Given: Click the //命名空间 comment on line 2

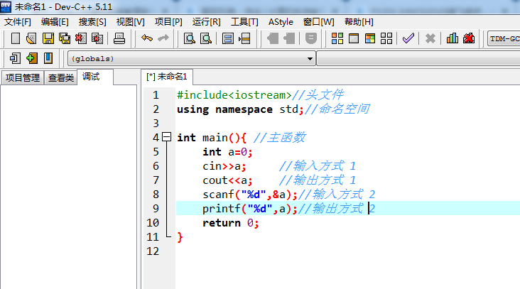Looking at the screenshot, I should [x=337, y=109].
